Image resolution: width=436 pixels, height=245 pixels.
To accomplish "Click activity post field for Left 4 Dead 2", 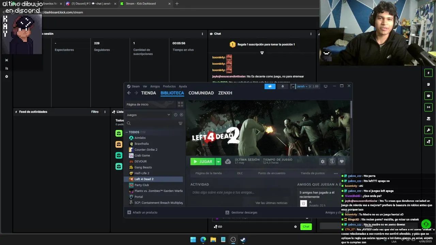I will tap(240, 193).
